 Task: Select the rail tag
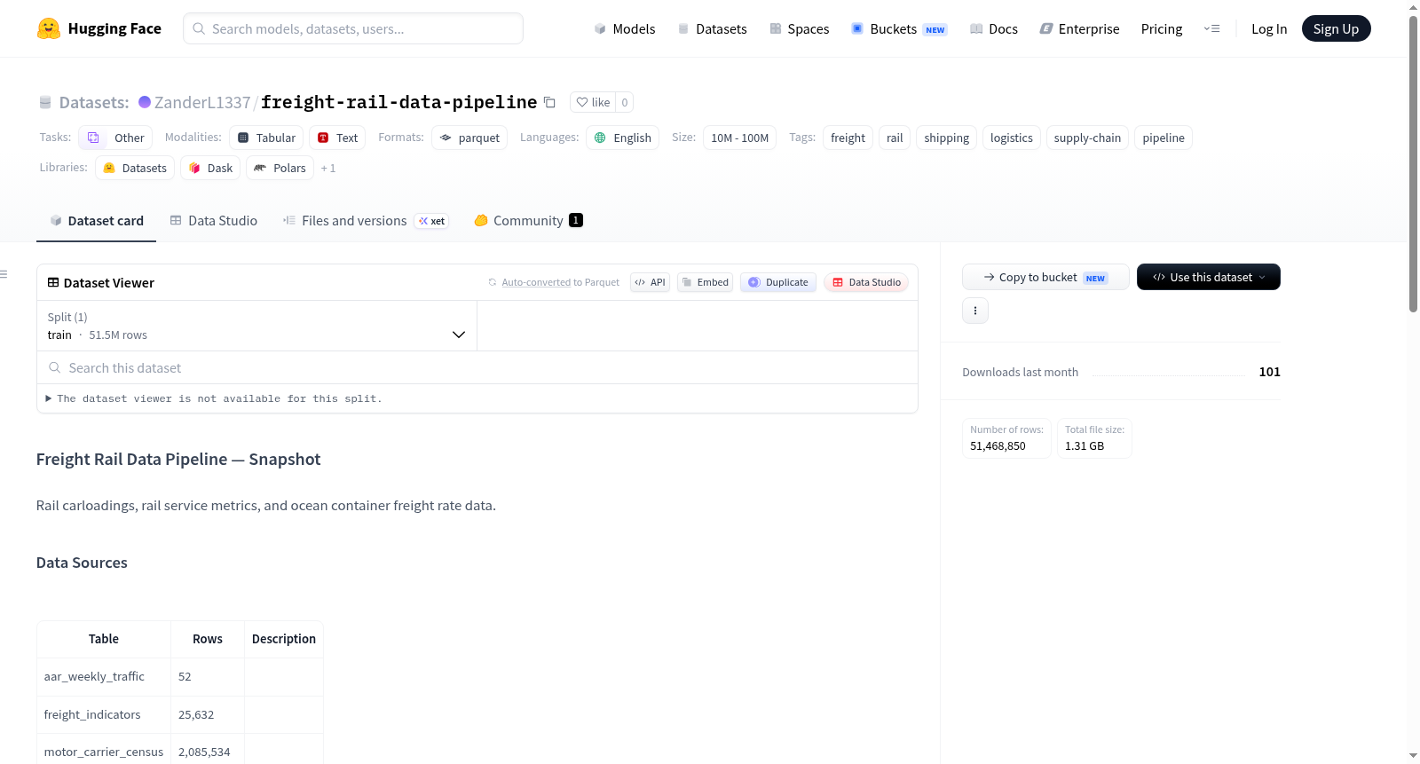[x=895, y=138]
